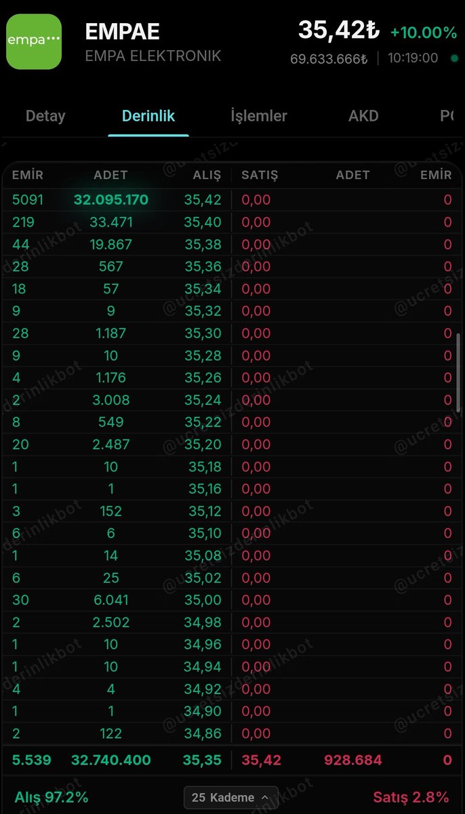The width and height of the screenshot is (465, 814).
Task: Tap the EMPA ELEKTRONIK company name
Action: [x=153, y=56]
